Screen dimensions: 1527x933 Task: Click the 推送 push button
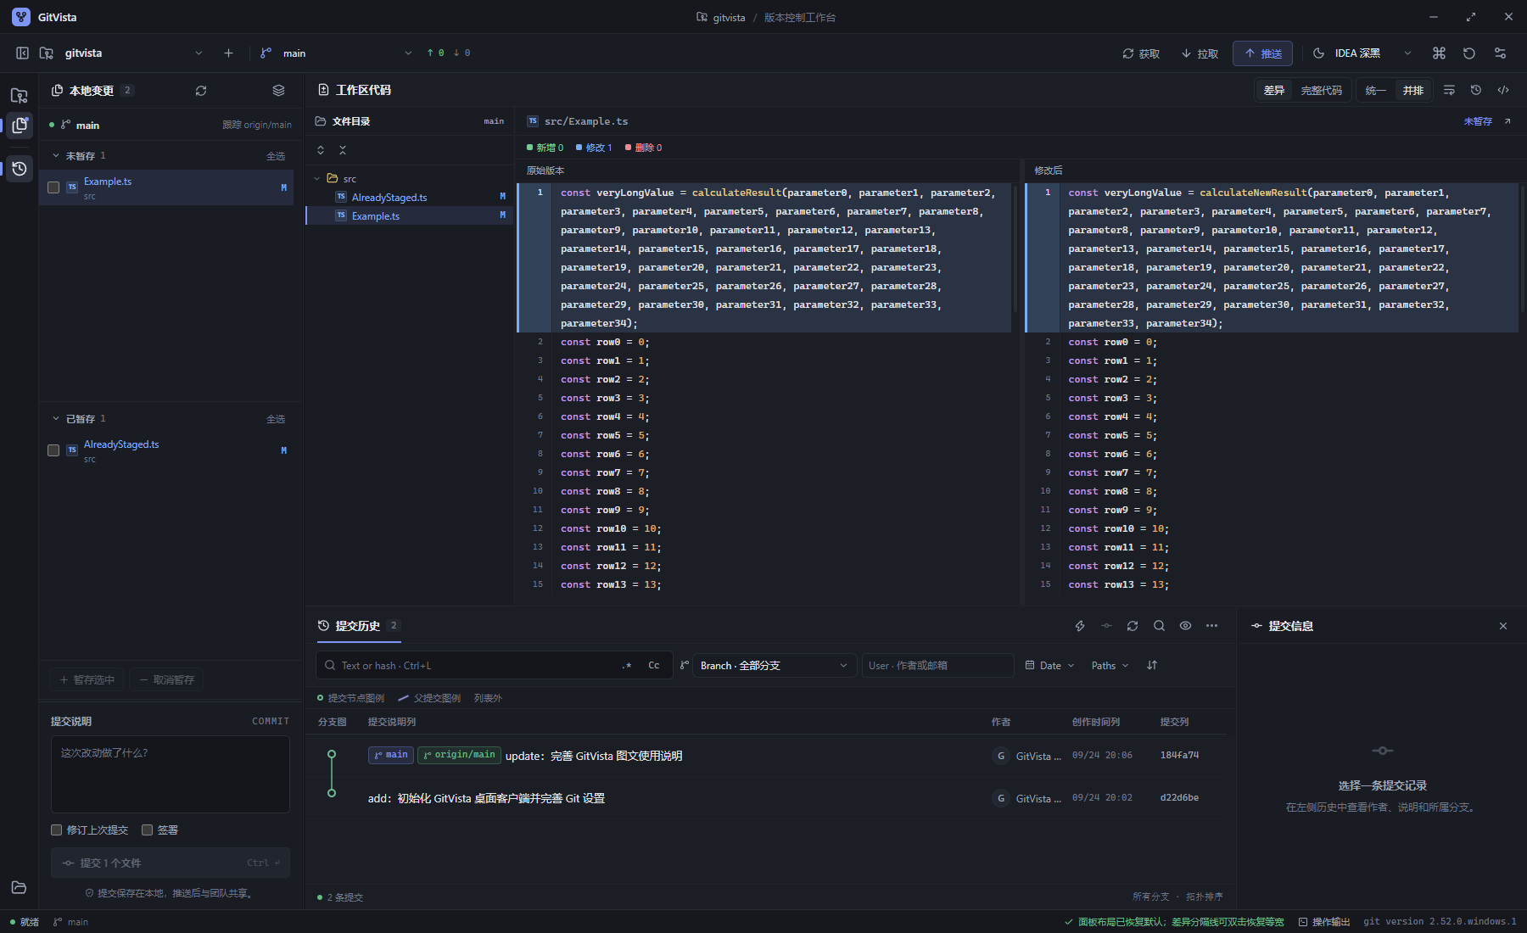click(1262, 53)
